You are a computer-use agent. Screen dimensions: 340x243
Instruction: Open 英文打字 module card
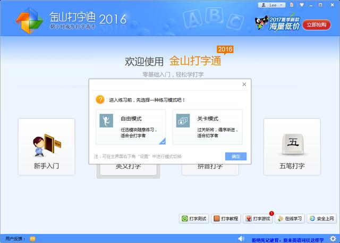pyautogui.click(x=129, y=170)
